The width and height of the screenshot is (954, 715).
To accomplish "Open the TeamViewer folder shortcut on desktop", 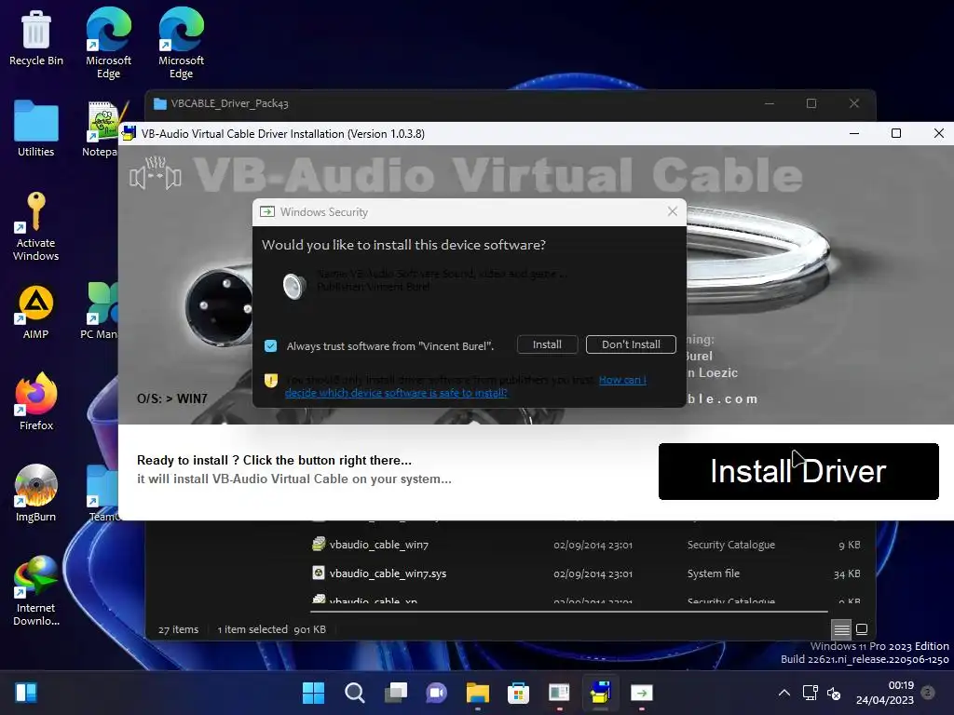I will pyautogui.click(x=102, y=493).
